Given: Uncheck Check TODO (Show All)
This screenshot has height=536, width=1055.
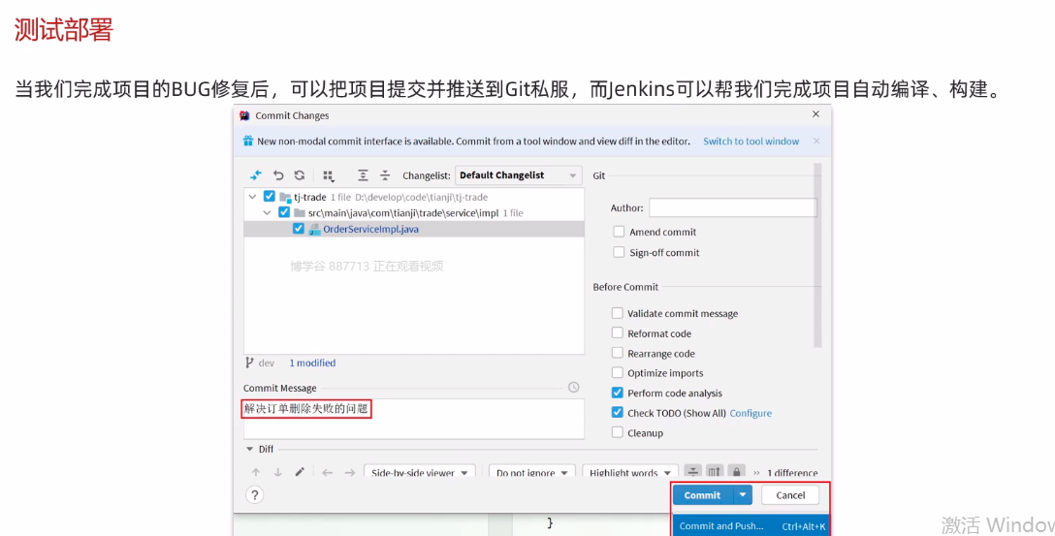Looking at the screenshot, I should click(x=617, y=412).
